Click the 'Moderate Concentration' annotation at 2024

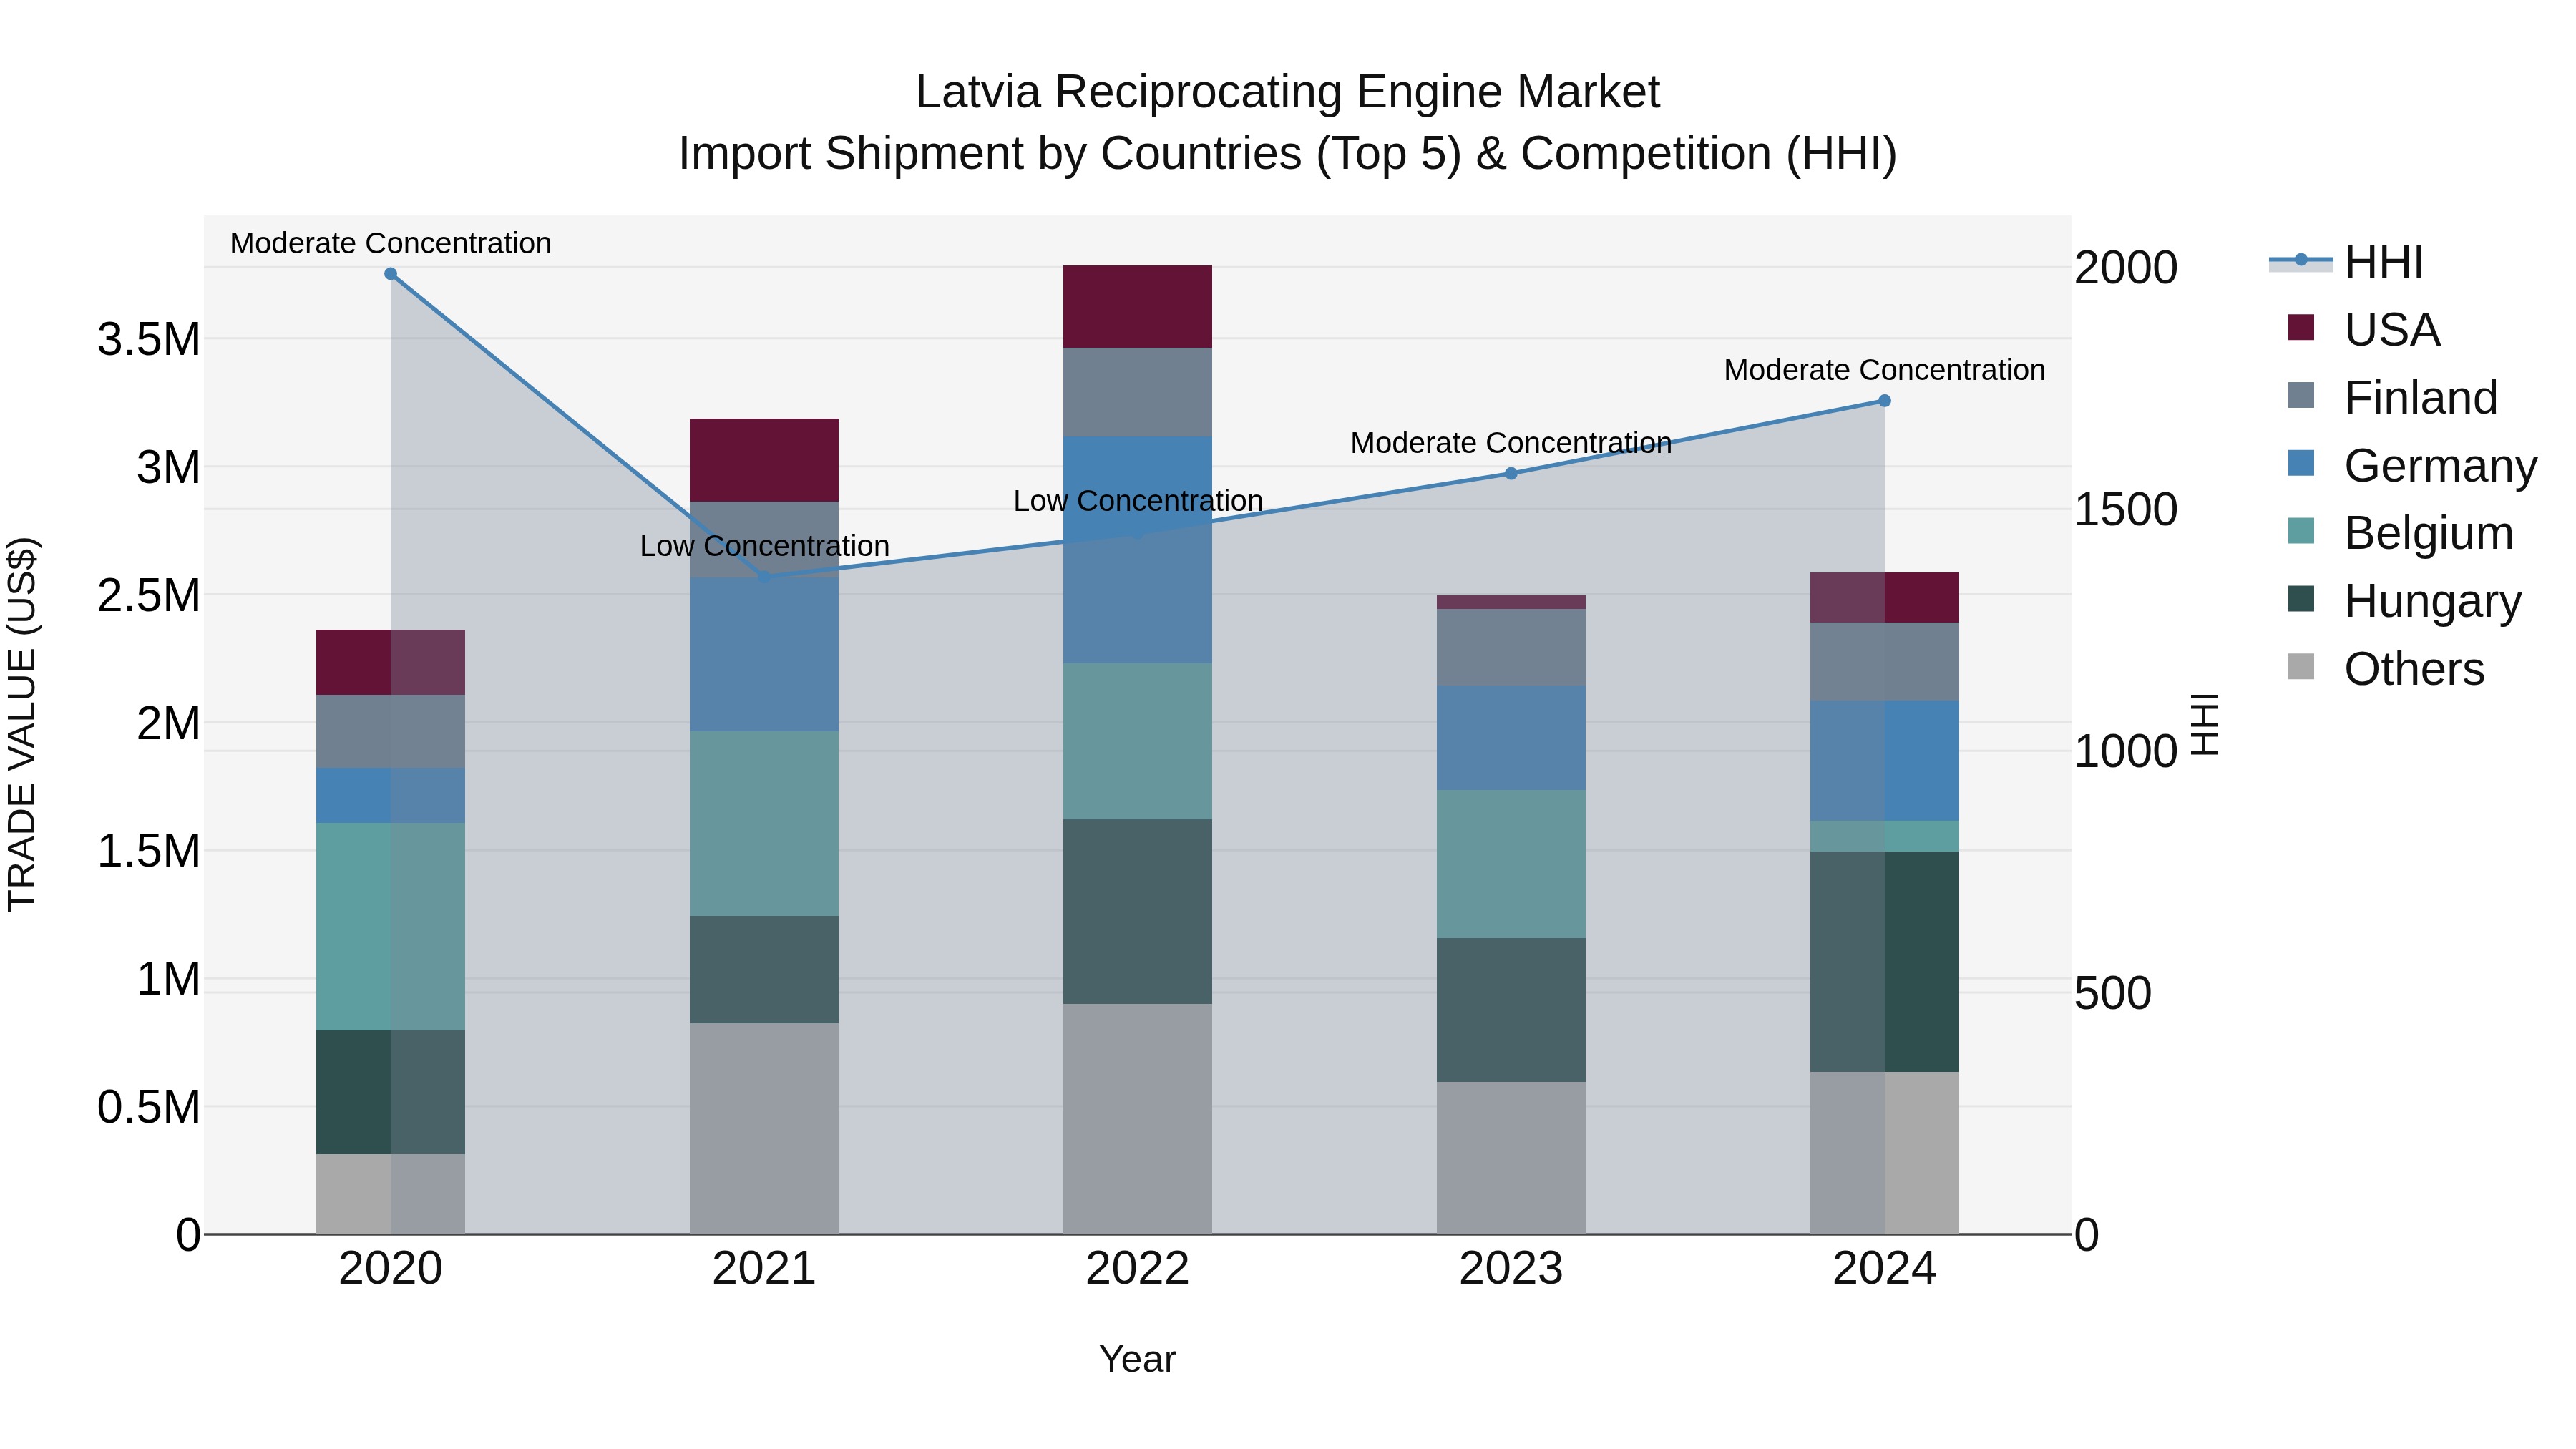[1884, 370]
